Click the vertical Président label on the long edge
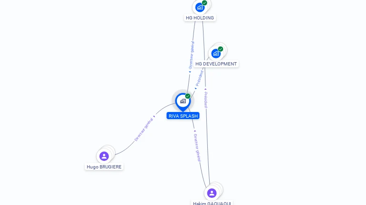The height and width of the screenshot is (205, 366). pyautogui.click(x=206, y=100)
